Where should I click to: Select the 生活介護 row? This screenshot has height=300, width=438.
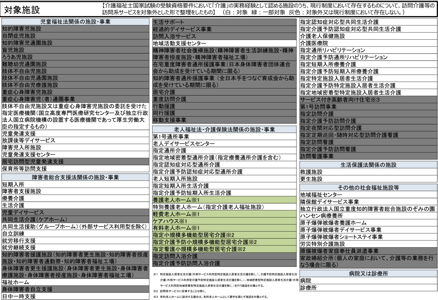75,205
